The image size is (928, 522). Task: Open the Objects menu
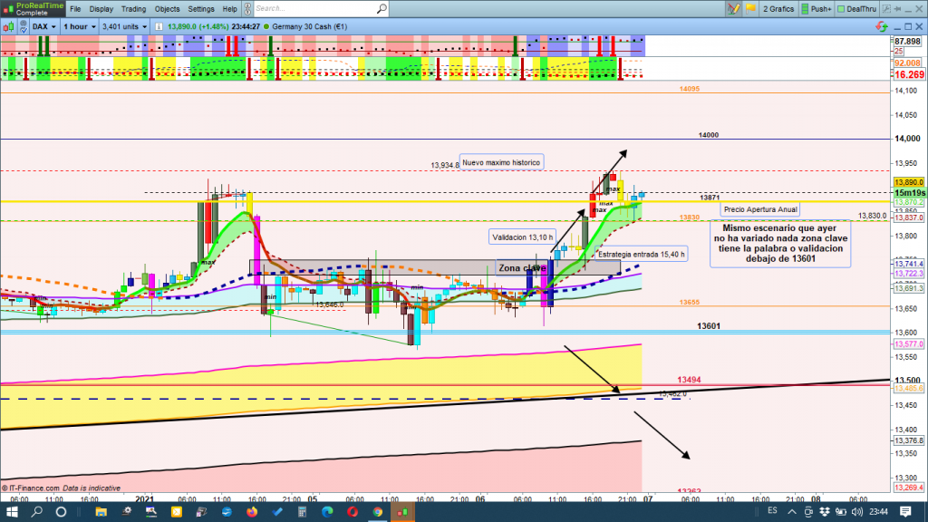pos(167,9)
